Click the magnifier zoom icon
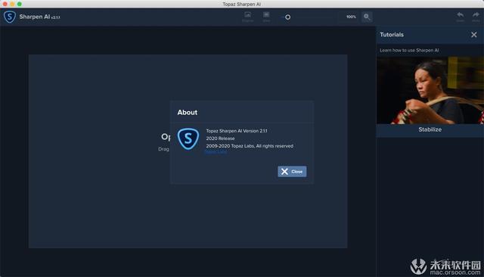 (x=367, y=17)
